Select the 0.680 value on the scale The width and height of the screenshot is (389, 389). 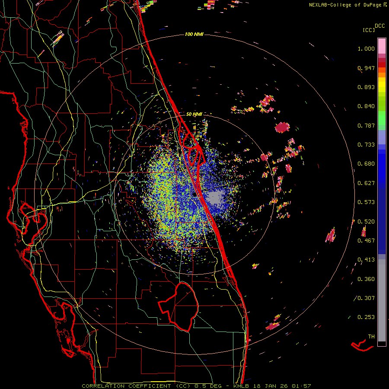click(366, 164)
